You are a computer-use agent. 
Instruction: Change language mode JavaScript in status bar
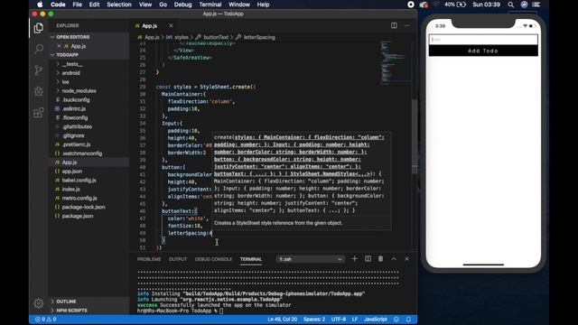click(x=376, y=319)
